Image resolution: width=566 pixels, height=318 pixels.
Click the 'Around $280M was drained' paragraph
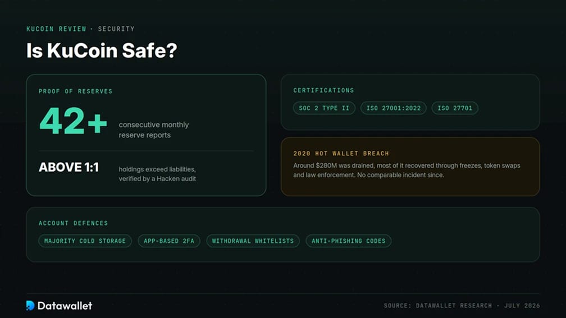(x=407, y=170)
